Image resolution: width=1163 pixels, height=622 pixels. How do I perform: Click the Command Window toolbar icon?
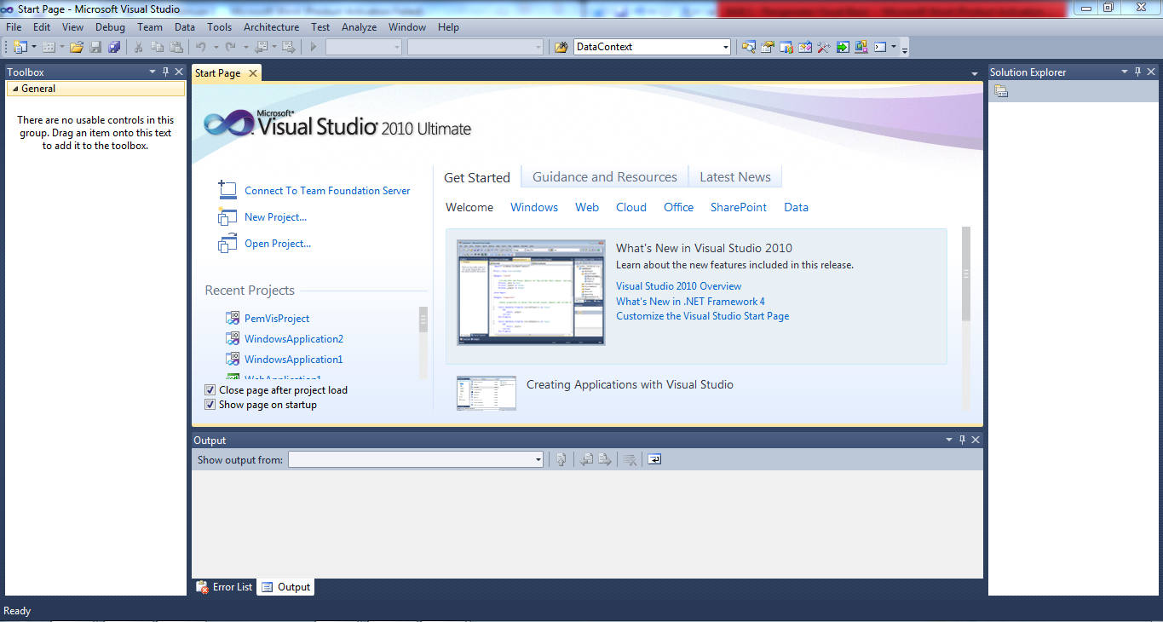879,47
